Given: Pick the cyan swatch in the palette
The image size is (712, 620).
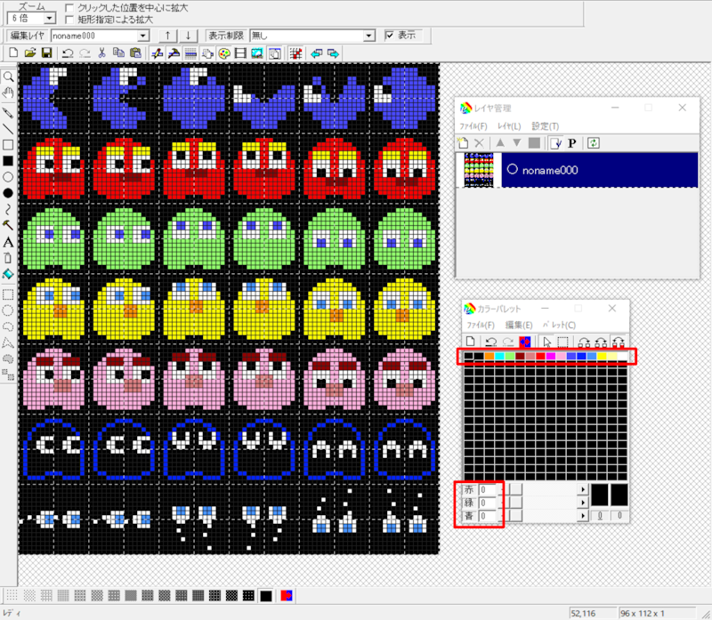Looking at the screenshot, I should coord(499,357).
